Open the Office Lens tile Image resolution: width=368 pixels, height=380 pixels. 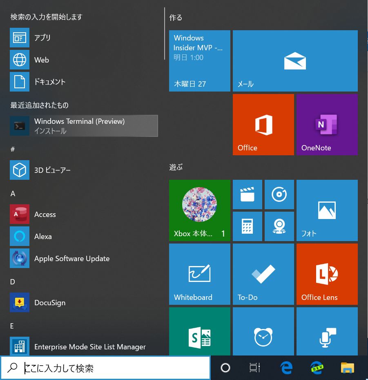tap(327, 274)
